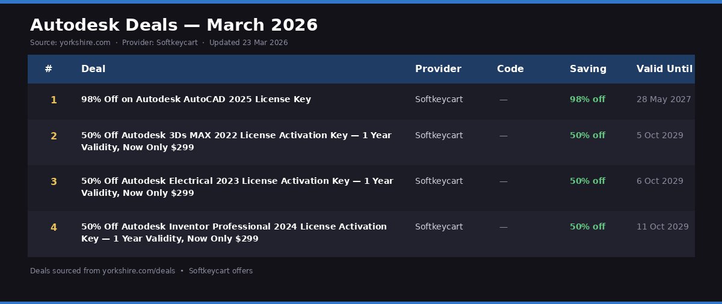
Task: Click the 98% off saving badge
Action: 587,99
